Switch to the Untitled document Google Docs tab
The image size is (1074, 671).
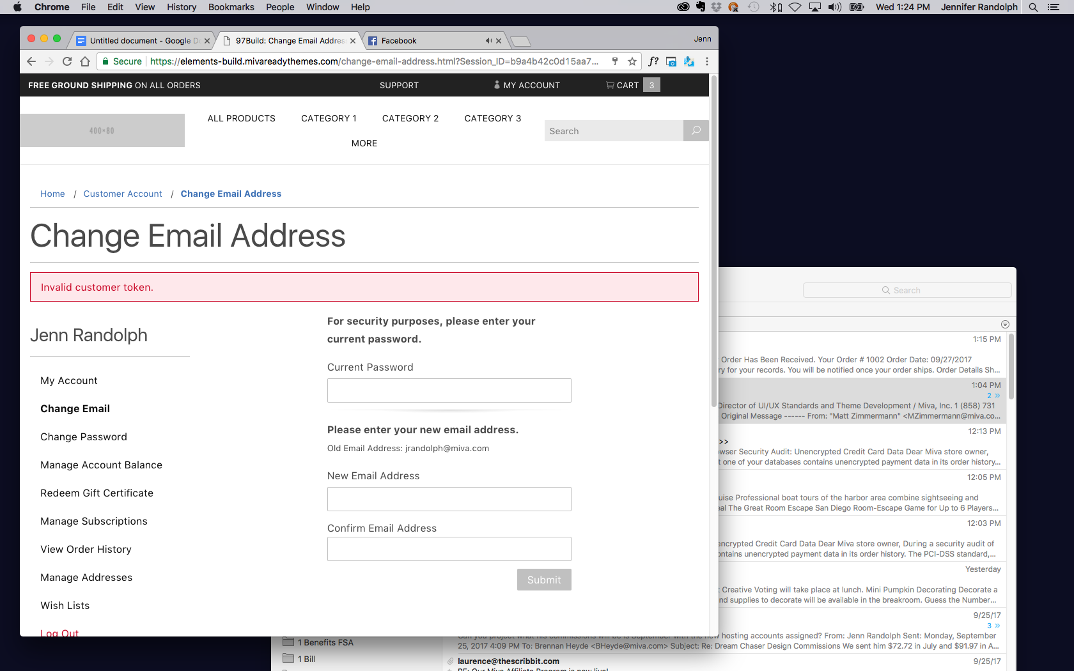coord(142,41)
